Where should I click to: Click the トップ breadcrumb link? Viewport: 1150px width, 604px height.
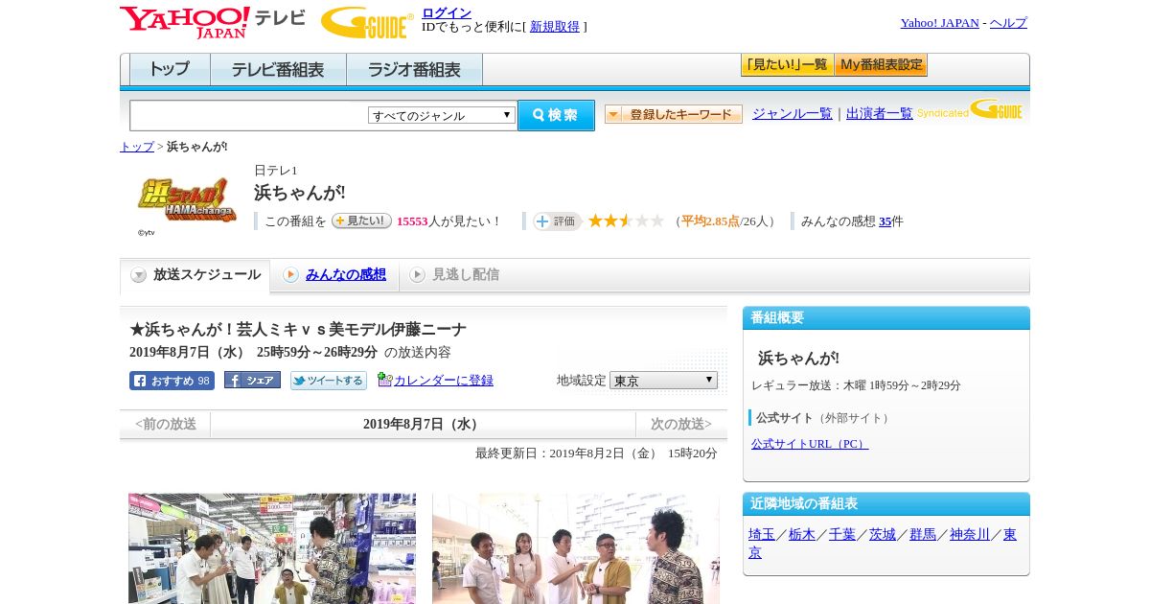[x=137, y=147]
